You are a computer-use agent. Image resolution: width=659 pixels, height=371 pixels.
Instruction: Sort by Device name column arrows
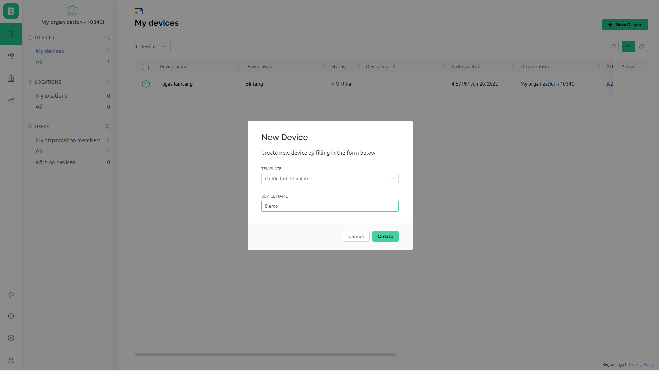[x=238, y=67]
